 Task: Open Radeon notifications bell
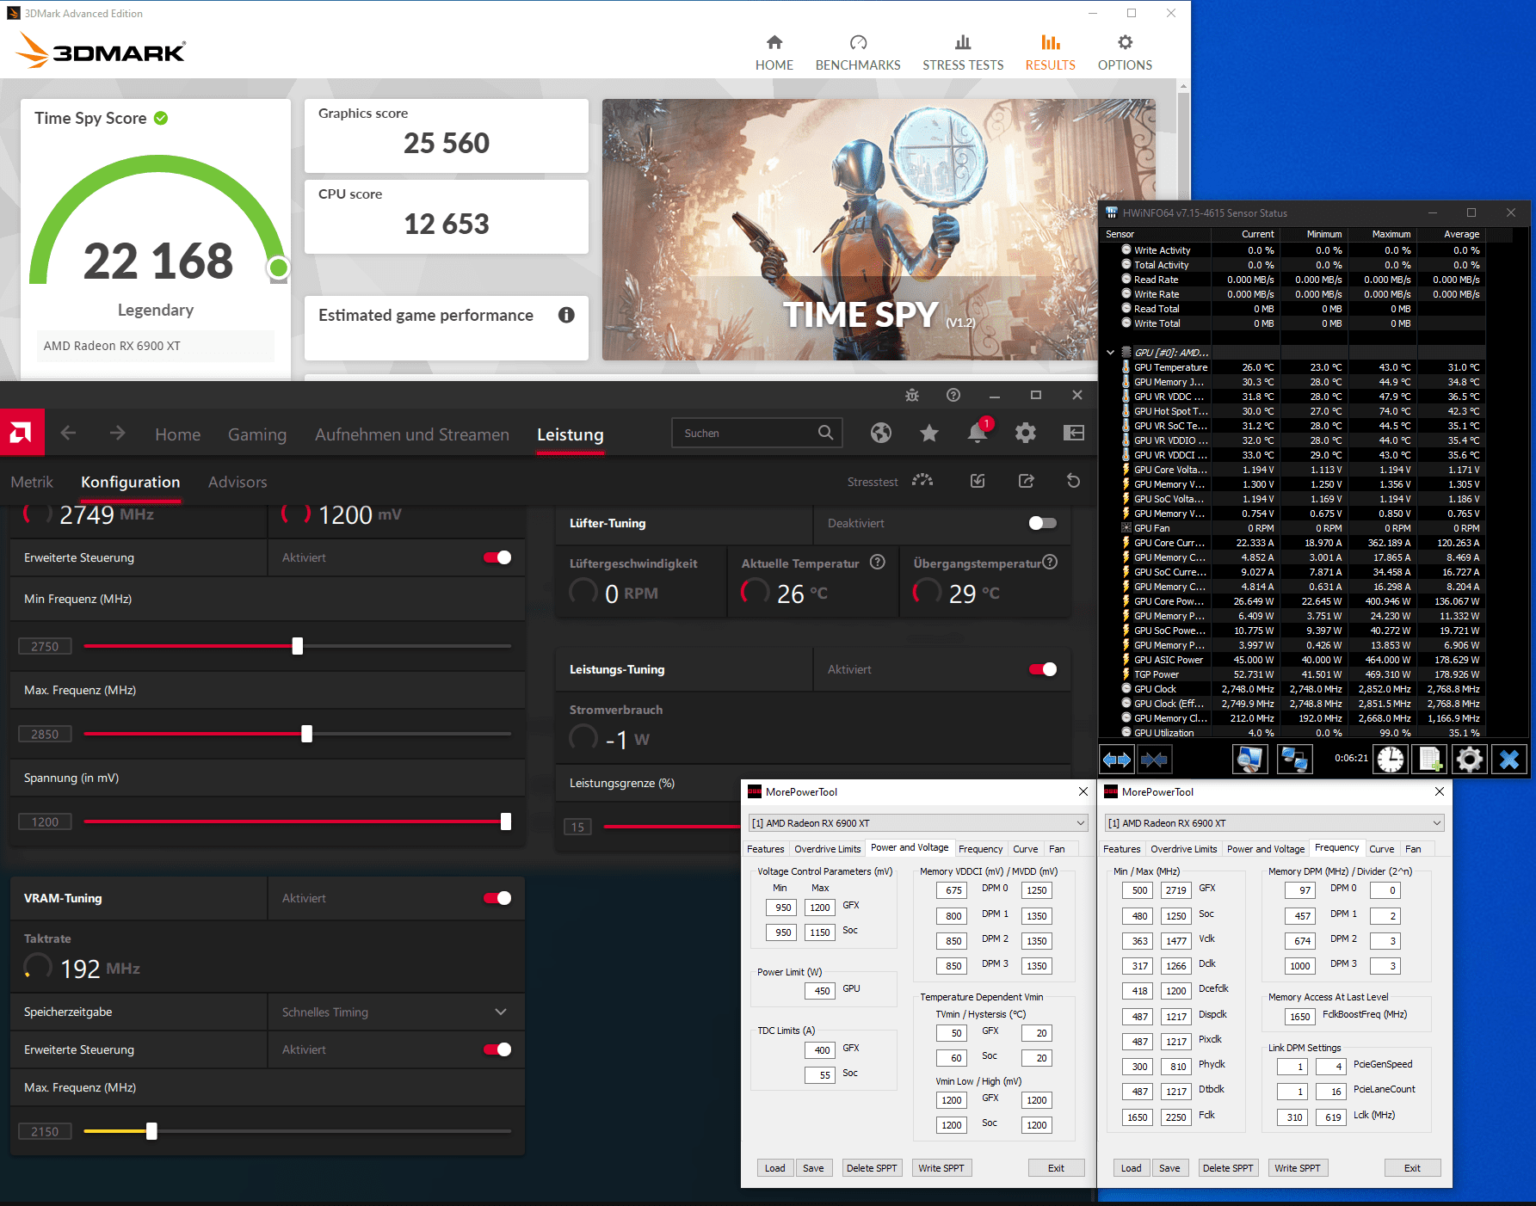click(978, 432)
